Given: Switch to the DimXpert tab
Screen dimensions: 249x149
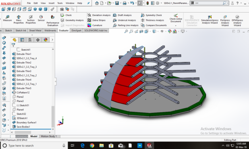Looking at the screenshot, I should pyautogui.click(x=76, y=31).
